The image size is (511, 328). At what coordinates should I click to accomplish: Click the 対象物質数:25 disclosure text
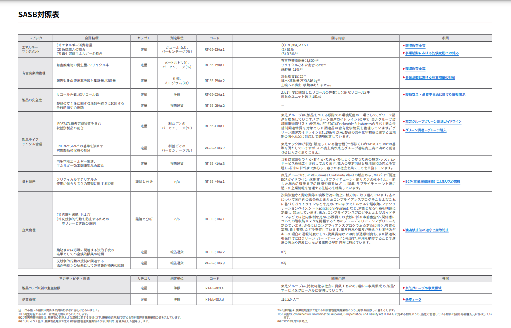[293, 76]
